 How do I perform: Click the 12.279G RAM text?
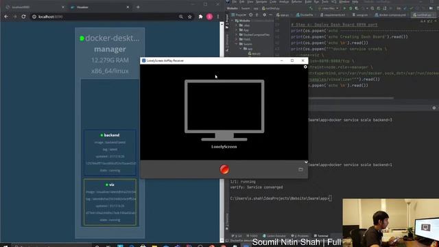[110, 60]
